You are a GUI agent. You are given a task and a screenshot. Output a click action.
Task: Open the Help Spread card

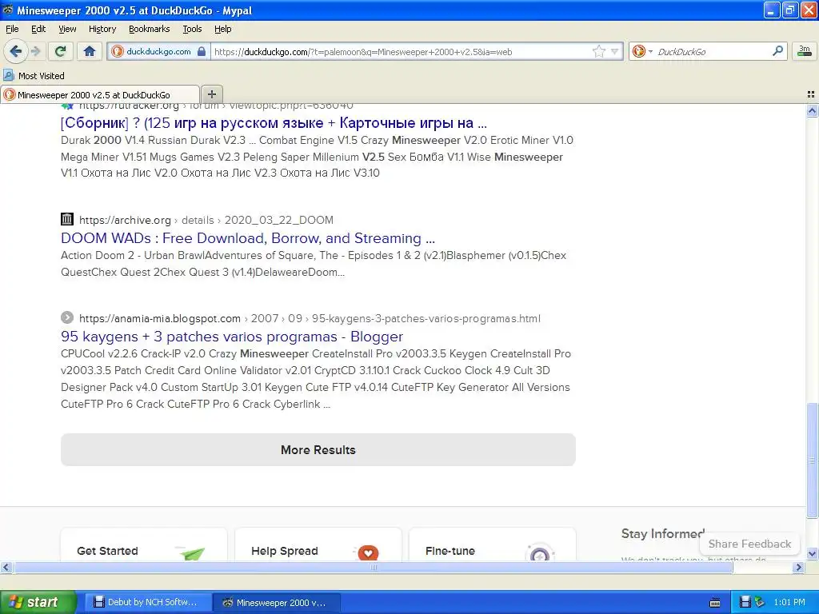[318, 544]
